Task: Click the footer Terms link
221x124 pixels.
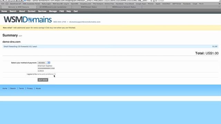Action: tap(21, 89)
